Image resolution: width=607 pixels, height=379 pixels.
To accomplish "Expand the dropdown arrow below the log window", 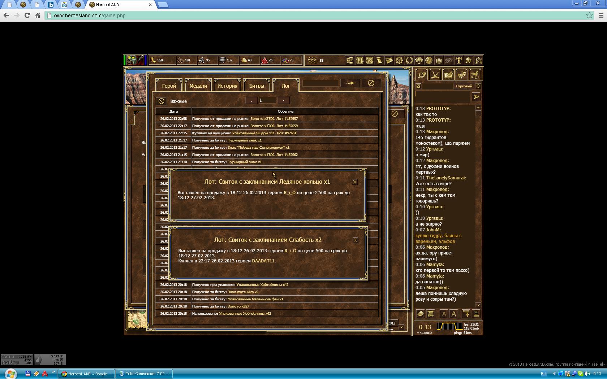I will point(401,327).
